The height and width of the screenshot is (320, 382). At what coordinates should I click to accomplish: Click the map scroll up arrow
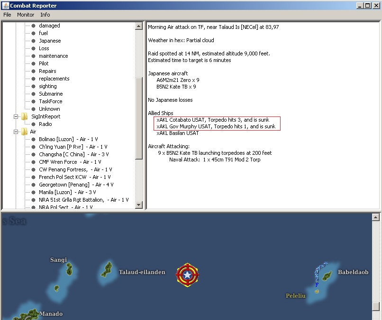(376, 217)
